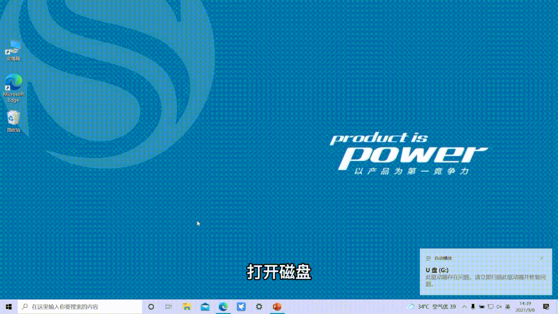
Task: Click the microphone icon in the system tray
Action: click(473, 307)
